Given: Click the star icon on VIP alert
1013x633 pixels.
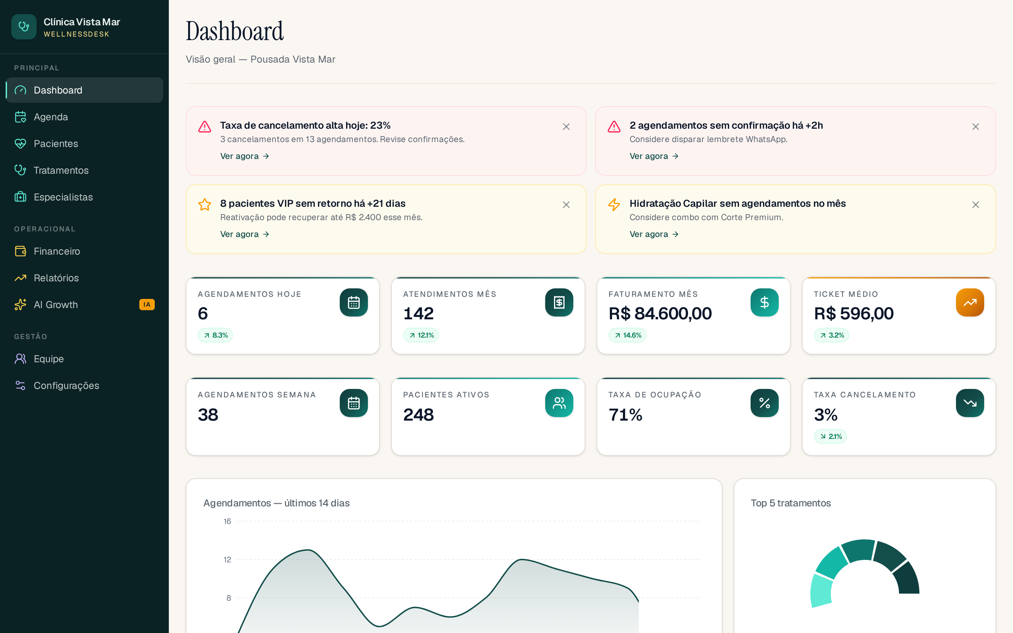Looking at the screenshot, I should tap(205, 205).
